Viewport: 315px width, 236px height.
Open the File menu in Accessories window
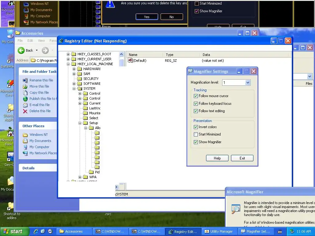[x=20, y=41]
